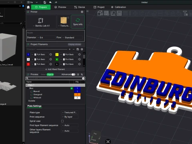
Task: Add a filament with the plus icon
Action: click(x=70, y=49)
